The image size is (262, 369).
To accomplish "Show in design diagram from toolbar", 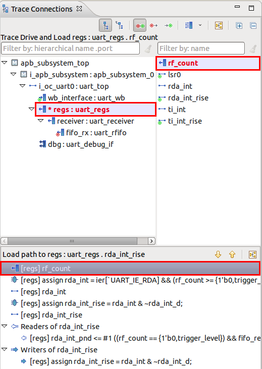I will point(219,25).
